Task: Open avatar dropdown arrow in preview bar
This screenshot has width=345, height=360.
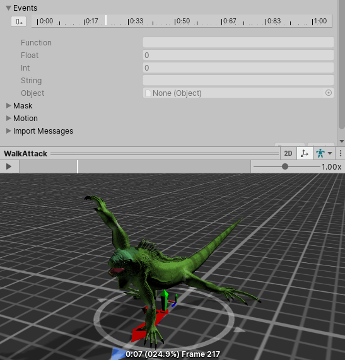Action: [330, 153]
